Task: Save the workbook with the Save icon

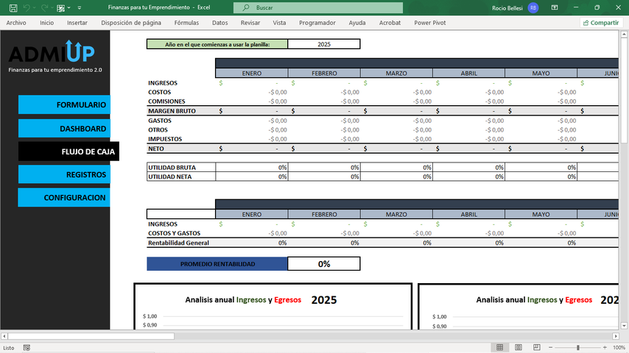Action: (x=13, y=7)
